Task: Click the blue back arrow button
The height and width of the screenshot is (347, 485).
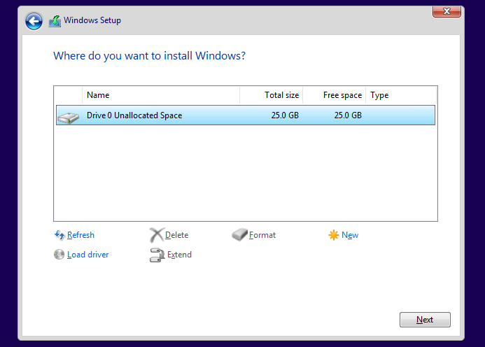Action: tap(34, 21)
